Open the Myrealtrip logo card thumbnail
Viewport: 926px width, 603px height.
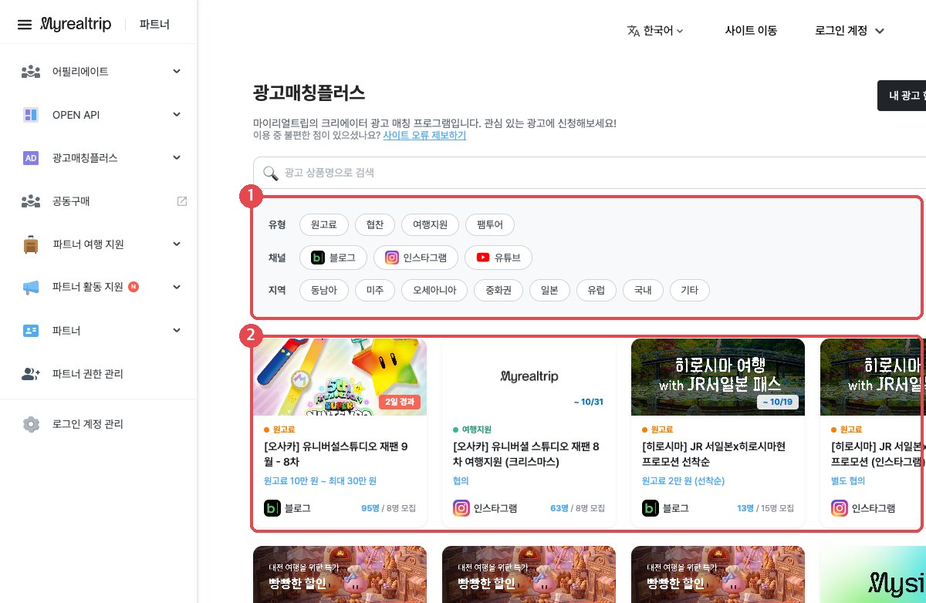(529, 377)
